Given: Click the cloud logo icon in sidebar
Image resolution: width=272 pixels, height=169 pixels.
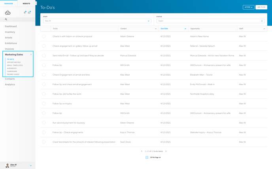Looking at the screenshot, I should coord(8,13).
